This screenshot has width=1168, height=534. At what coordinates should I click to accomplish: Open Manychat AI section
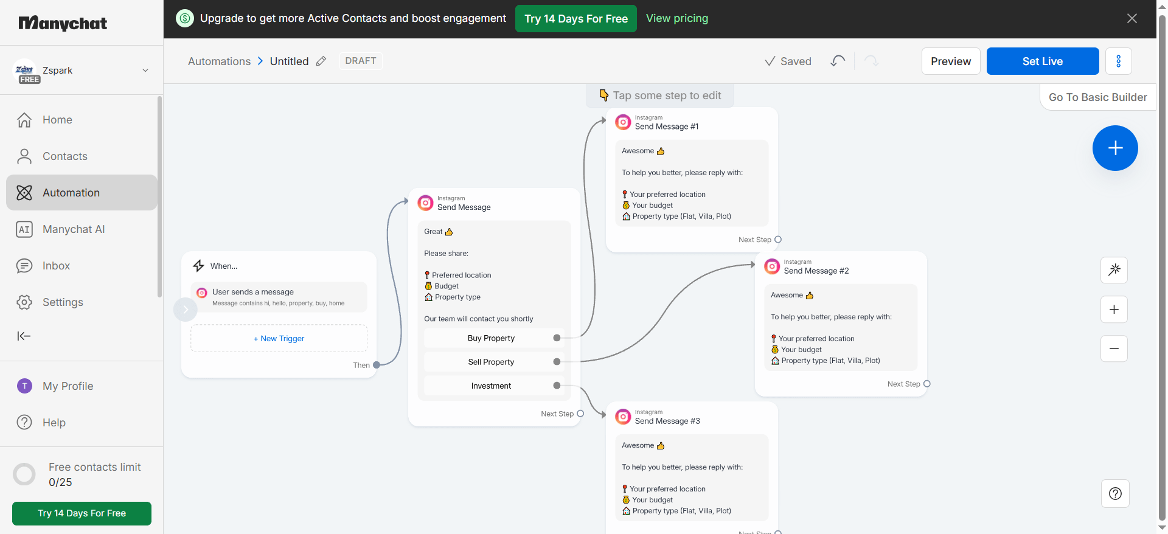[82, 229]
